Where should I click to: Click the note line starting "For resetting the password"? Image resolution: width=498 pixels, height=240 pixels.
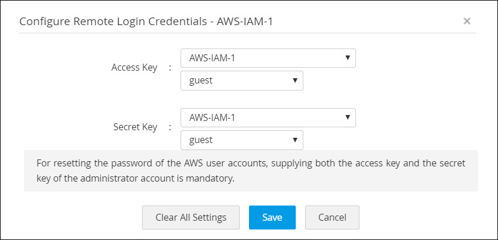(251, 163)
